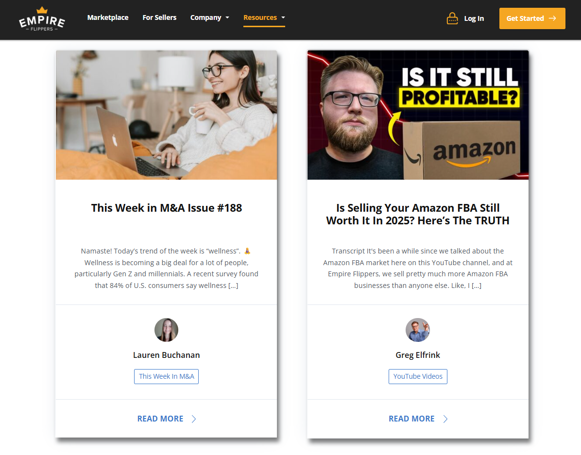Click the chevron next to the Amazon FBA READ MORE
Screen dimensions: 581x455
(x=445, y=419)
